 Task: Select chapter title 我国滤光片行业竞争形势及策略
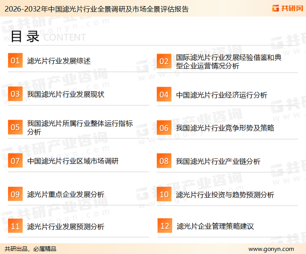pyautogui.click(x=225, y=128)
